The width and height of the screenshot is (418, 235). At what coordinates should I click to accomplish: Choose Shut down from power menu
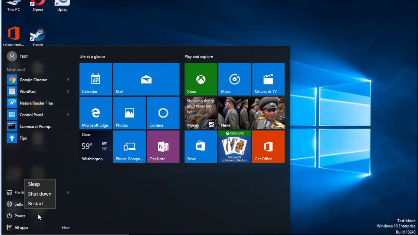[40, 194]
